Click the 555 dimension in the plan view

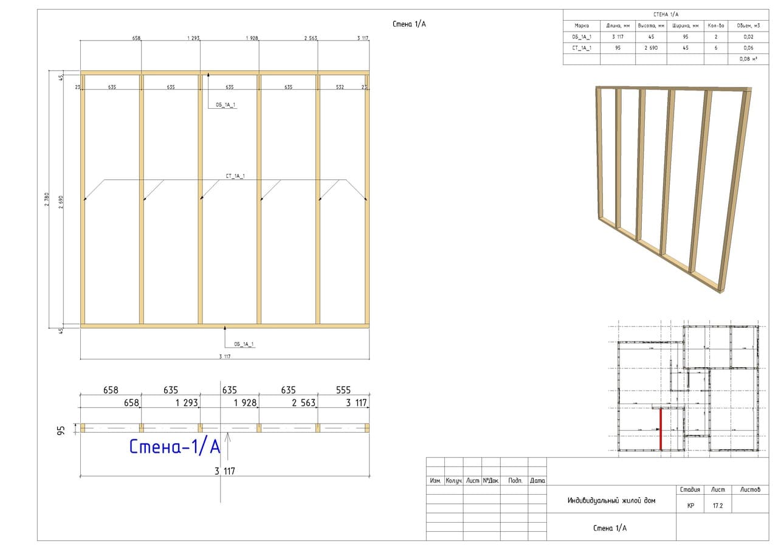pyautogui.click(x=343, y=390)
